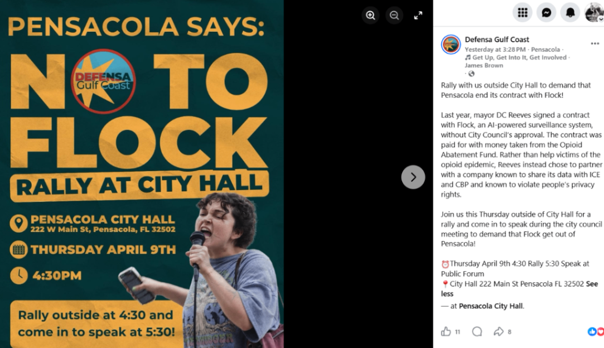Open account menu from profile picture
Screen dimensions: 604x348
593,12
